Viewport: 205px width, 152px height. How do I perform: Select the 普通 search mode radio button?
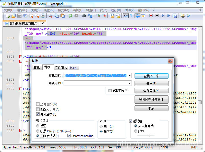(x=38, y=126)
